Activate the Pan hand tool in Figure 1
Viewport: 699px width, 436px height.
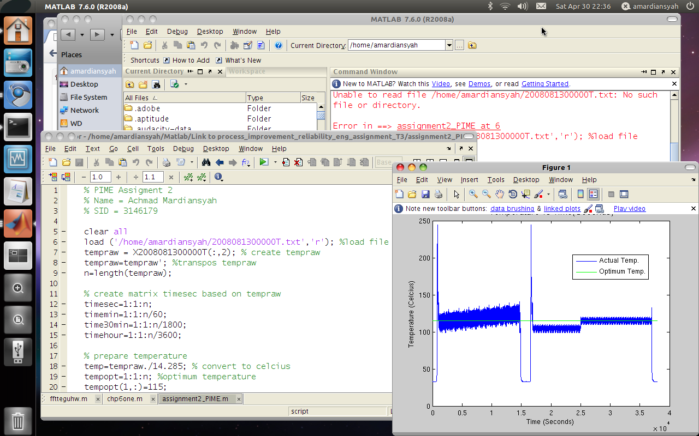pos(499,194)
